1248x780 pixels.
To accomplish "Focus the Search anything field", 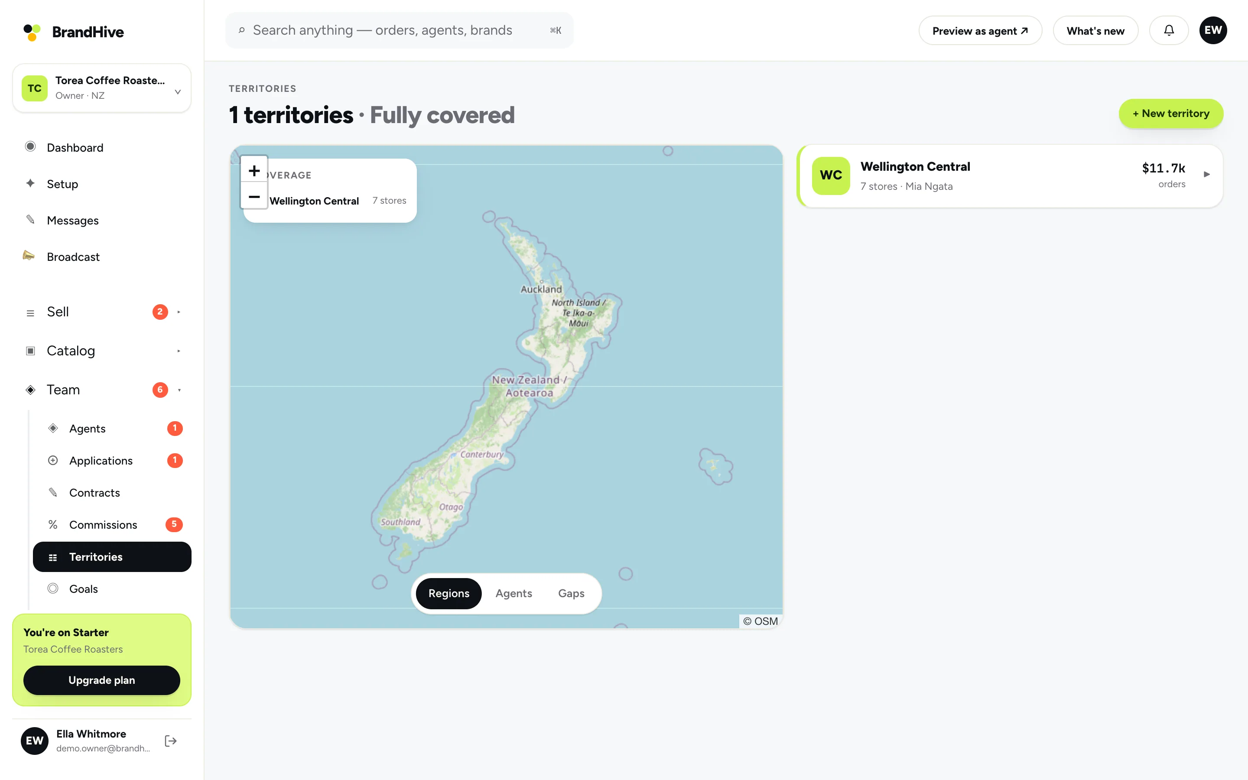I will [399, 30].
